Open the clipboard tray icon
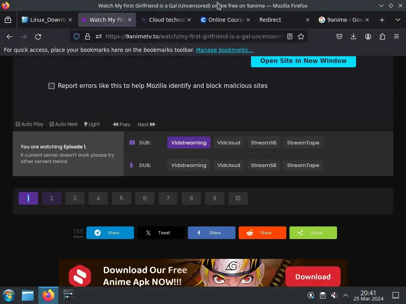Screen dimensions: 406x304 pos(323,295)
